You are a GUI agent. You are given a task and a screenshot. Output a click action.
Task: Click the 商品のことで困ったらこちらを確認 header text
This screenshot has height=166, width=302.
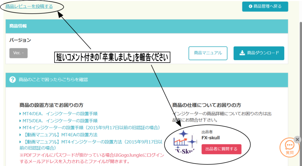pos(53,80)
